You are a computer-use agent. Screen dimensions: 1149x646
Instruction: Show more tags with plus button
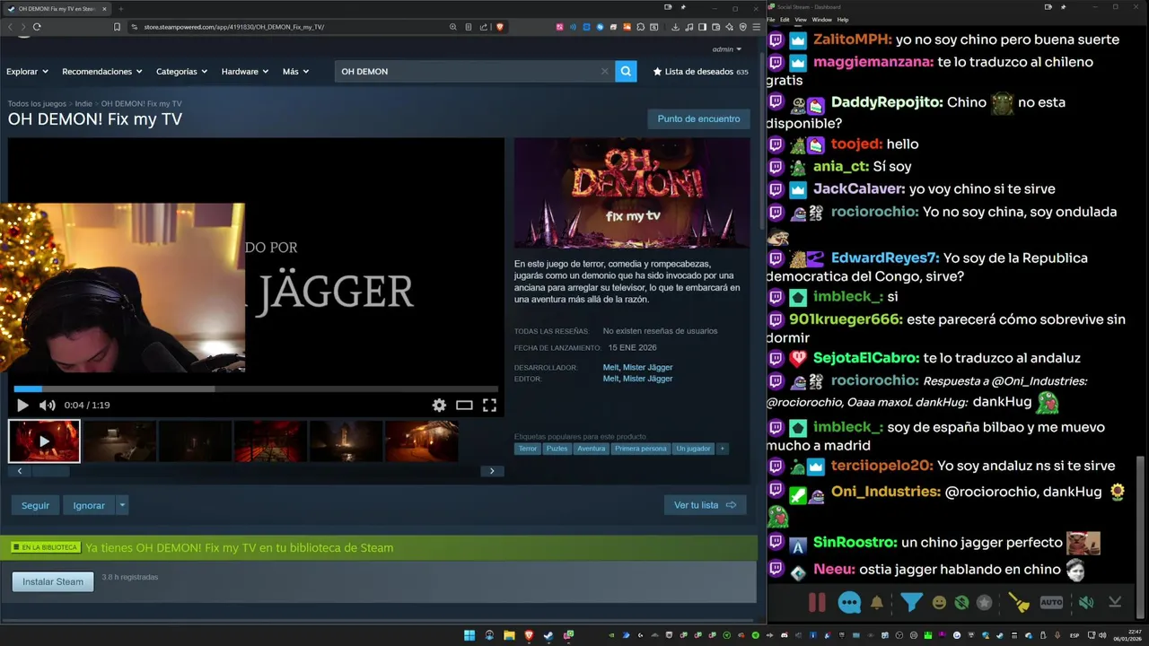[x=722, y=449]
